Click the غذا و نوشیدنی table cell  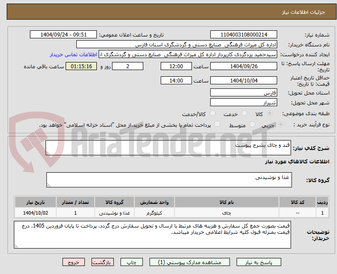115,213
